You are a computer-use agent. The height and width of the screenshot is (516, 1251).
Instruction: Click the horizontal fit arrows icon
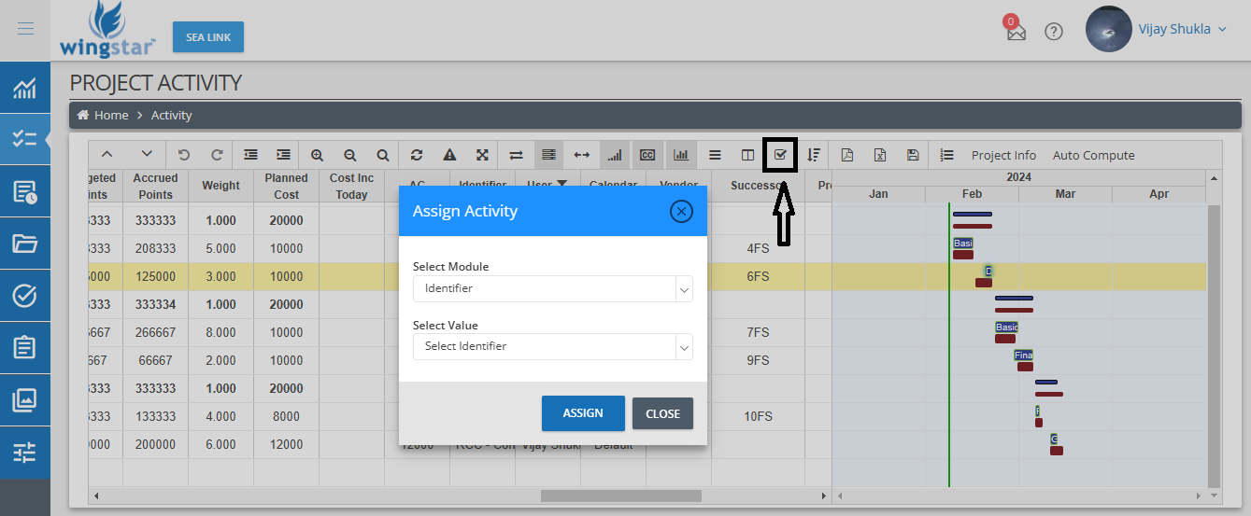pyautogui.click(x=581, y=155)
